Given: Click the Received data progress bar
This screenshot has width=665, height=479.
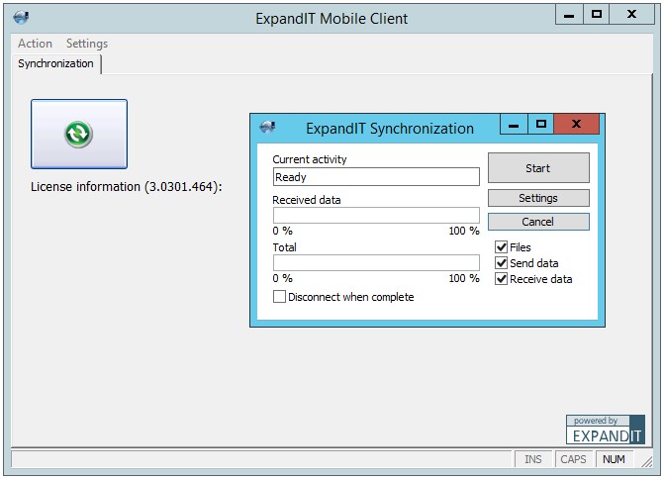Looking at the screenshot, I should point(376,215).
